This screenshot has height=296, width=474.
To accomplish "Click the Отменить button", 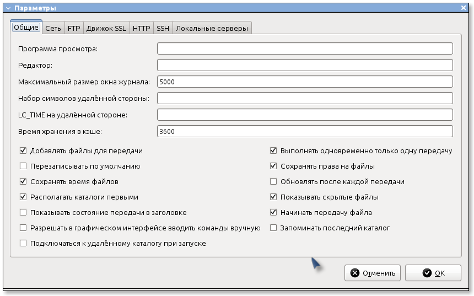I will pyautogui.click(x=373, y=273).
